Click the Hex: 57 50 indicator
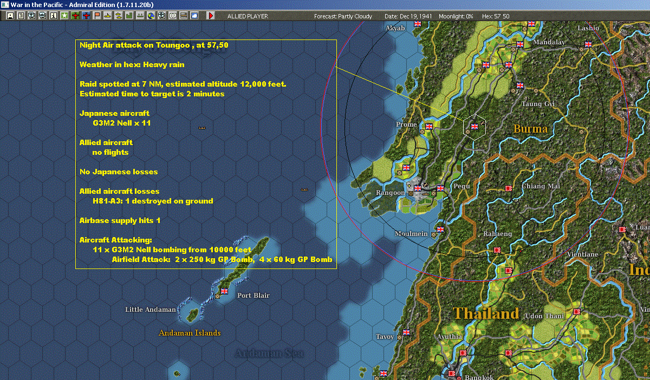 coord(495,16)
